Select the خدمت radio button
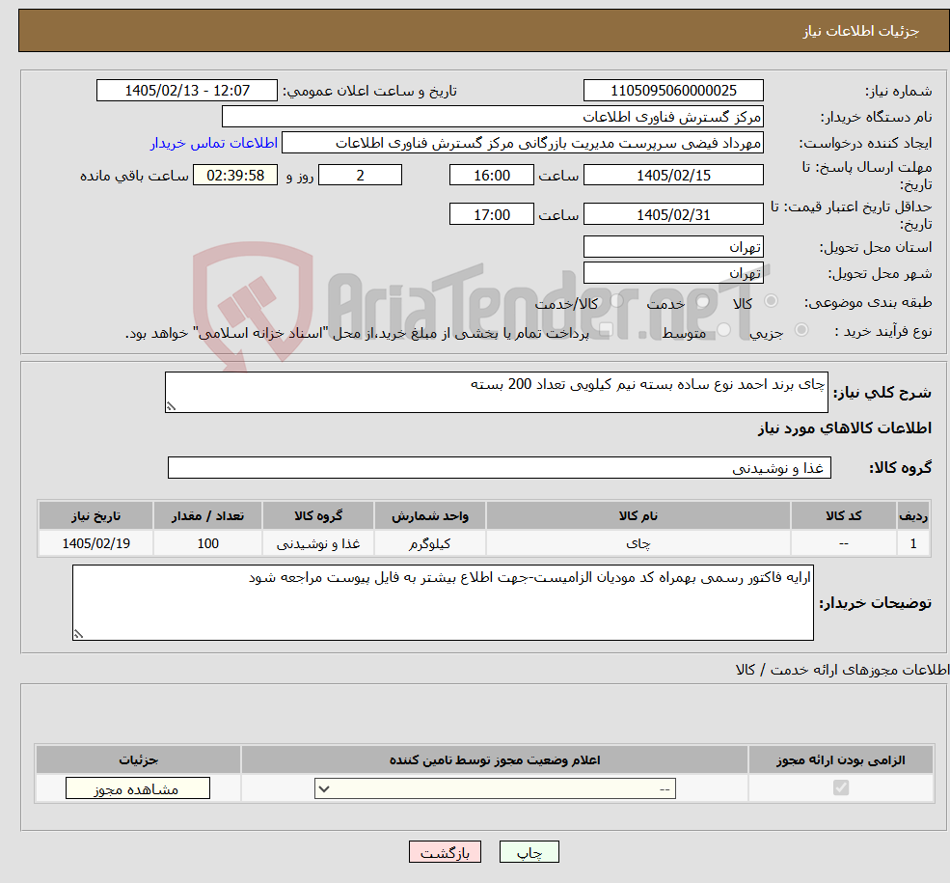The height and width of the screenshot is (883, 950). click(x=703, y=300)
